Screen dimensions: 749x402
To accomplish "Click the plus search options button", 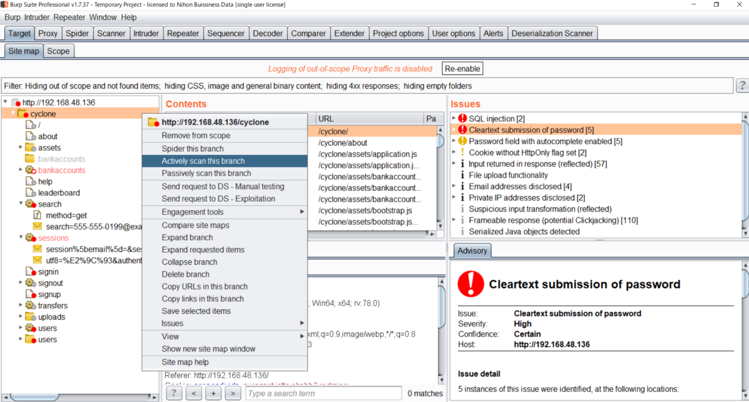I will (x=213, y=393).
